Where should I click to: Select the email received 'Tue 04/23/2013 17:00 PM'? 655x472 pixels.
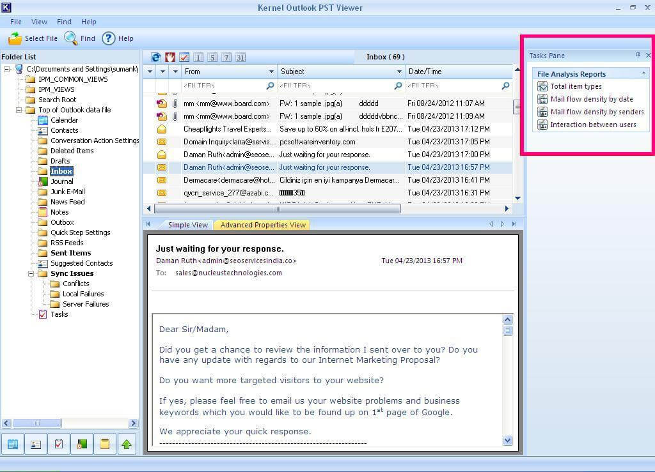328,155
